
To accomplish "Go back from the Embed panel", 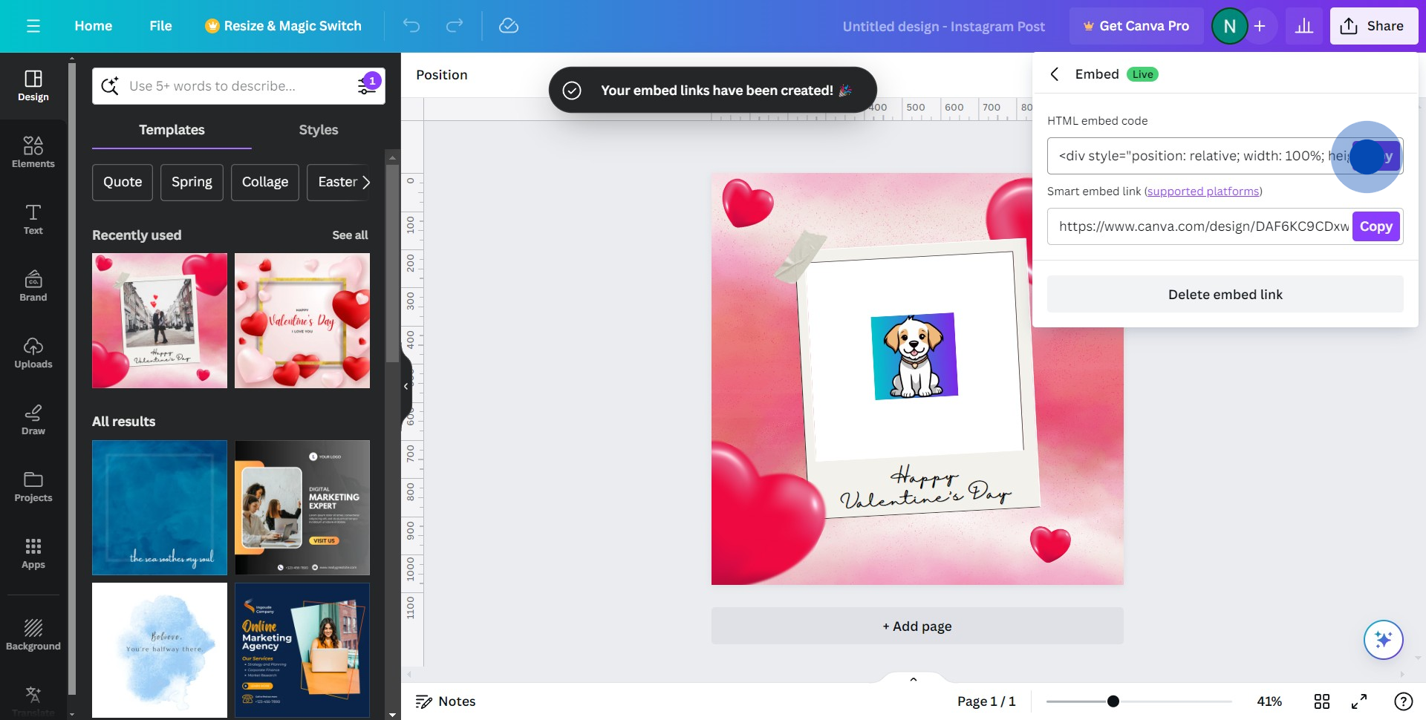I will coord(1055,74).
